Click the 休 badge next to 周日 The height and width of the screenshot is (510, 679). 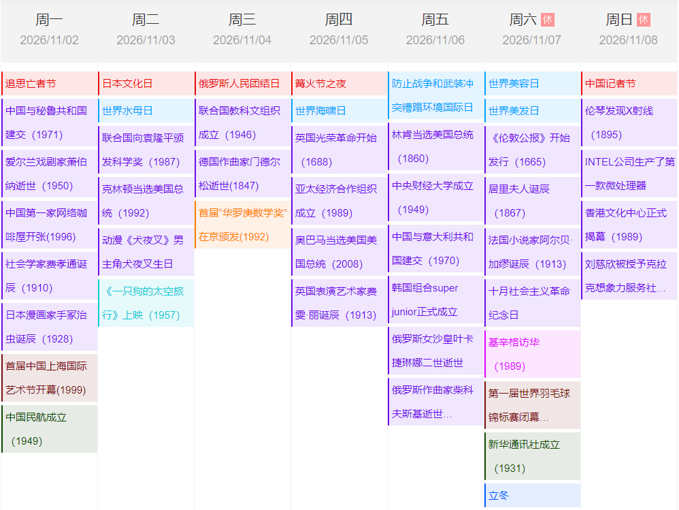click(644, 20)
